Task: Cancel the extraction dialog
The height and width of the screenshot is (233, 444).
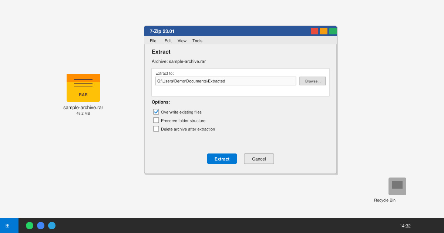Action: pyautogui.click(x=259, y=159)
